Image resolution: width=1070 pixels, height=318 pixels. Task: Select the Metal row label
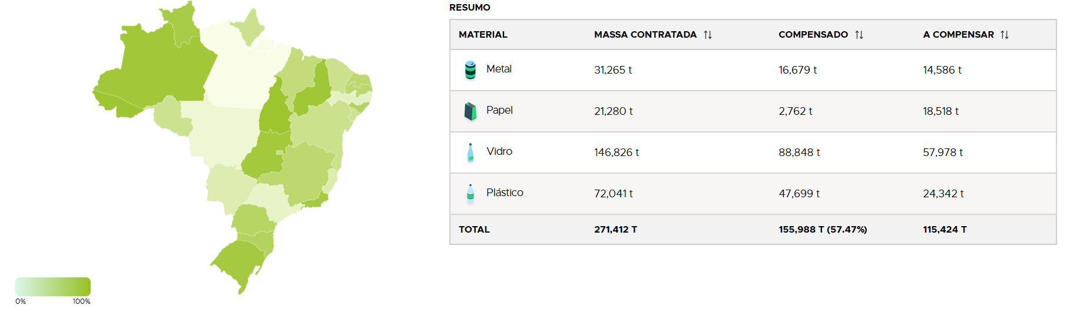pos(499,69)
